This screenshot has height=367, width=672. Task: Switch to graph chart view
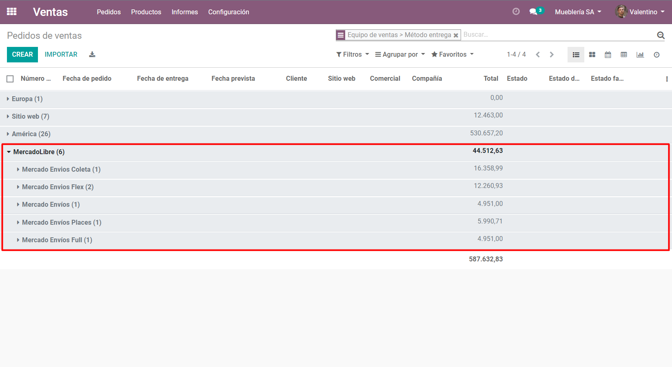[x=640, y=55]
